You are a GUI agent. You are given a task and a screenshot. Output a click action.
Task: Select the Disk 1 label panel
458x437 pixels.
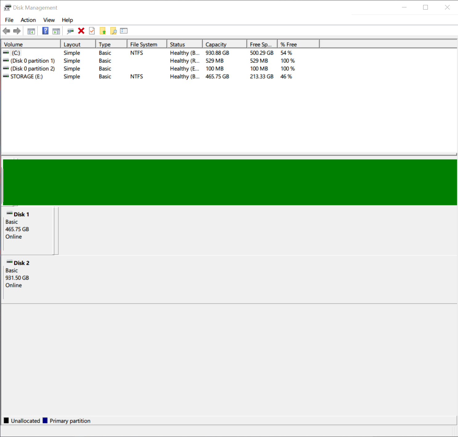28,231
